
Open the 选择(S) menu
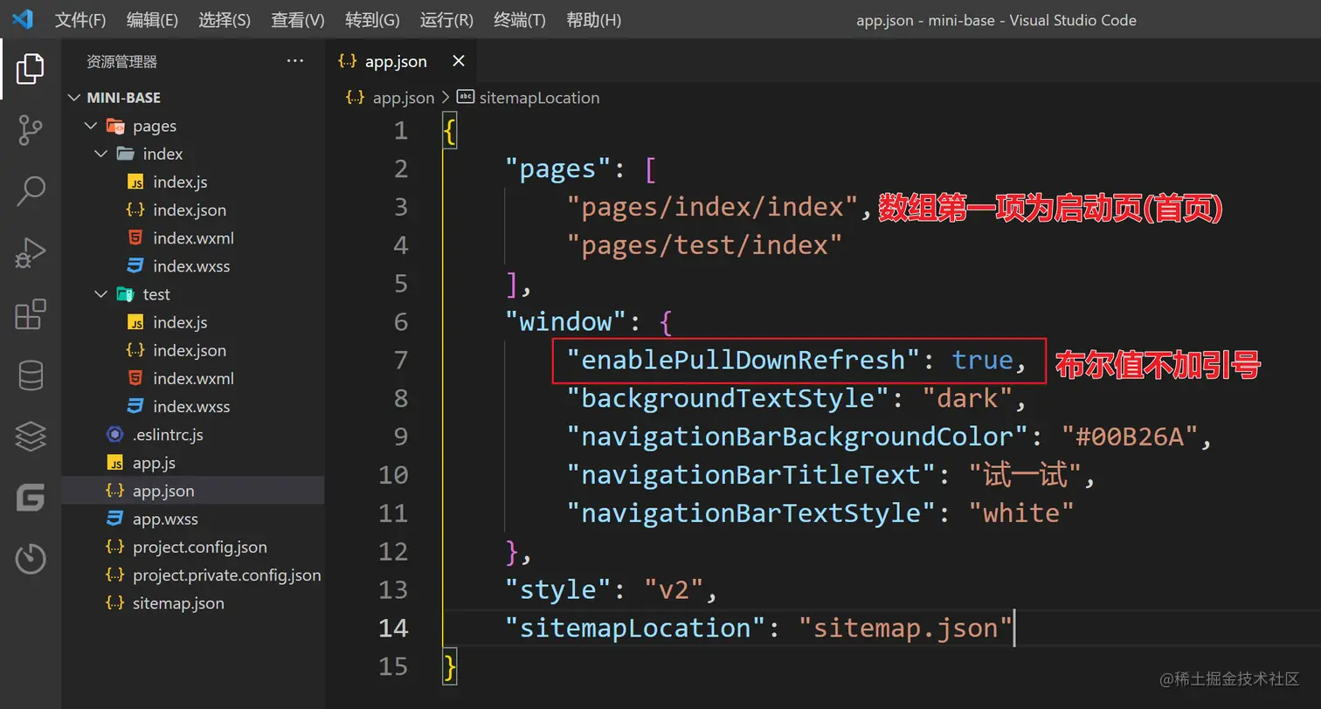pyautogui.click(x=225, y=19)
